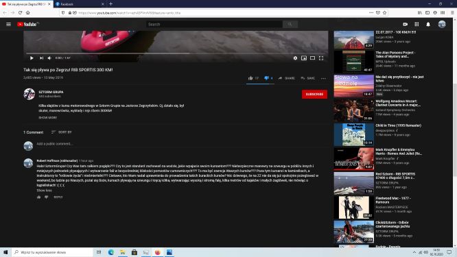
Task: Enter fullscreen mode in player
Action: (321, 58)
